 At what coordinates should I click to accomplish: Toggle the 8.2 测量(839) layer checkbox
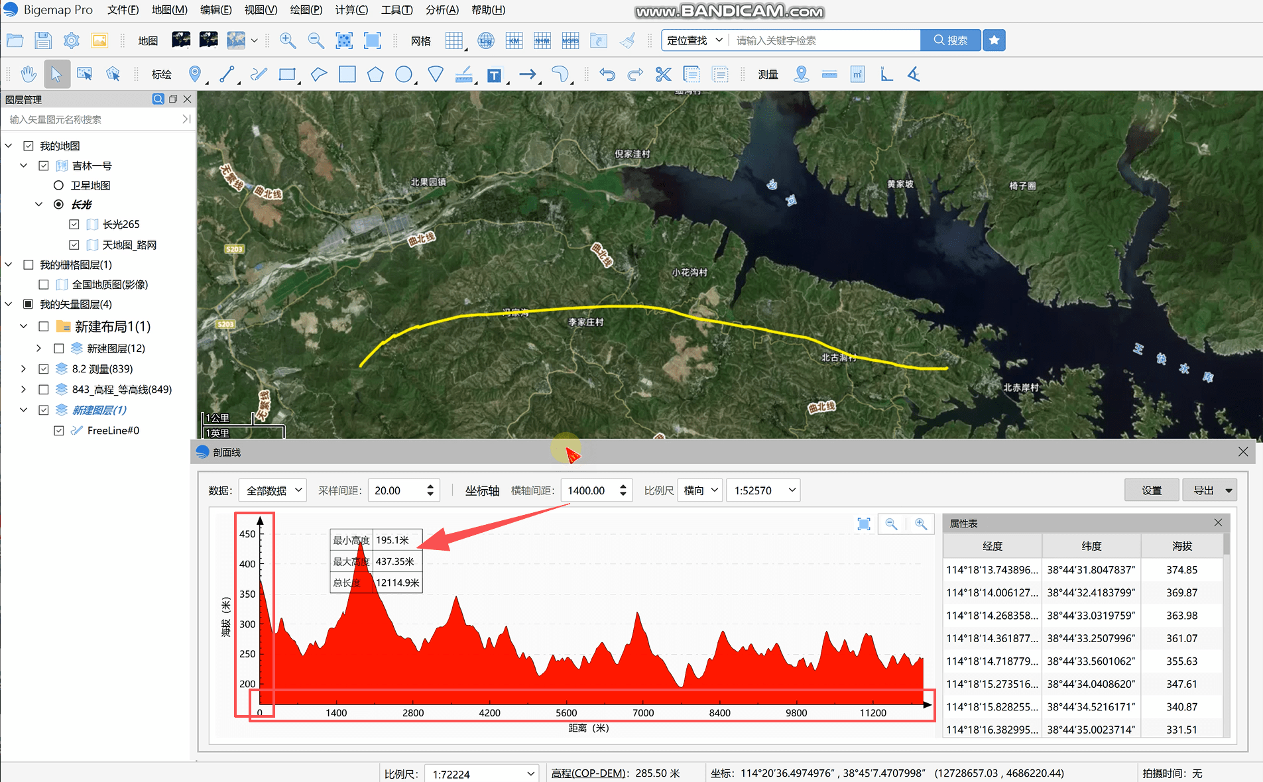[x=44, y=368]
